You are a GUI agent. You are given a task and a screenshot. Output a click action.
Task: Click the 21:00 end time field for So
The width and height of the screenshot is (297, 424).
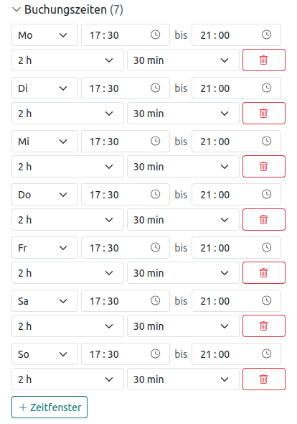tap(236, 354)
